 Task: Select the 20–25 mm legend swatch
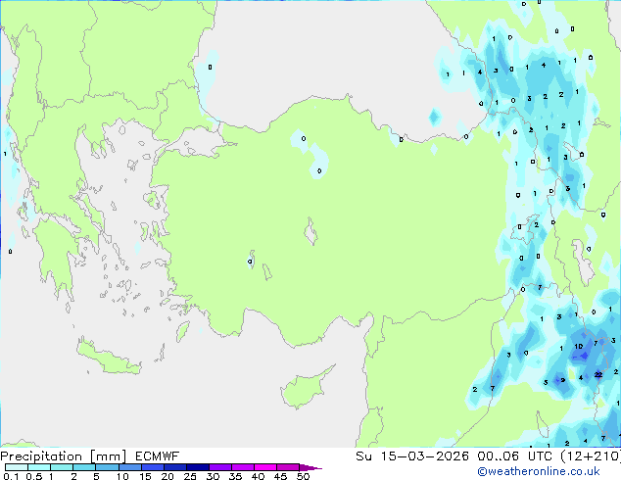[x=175, y=467]
